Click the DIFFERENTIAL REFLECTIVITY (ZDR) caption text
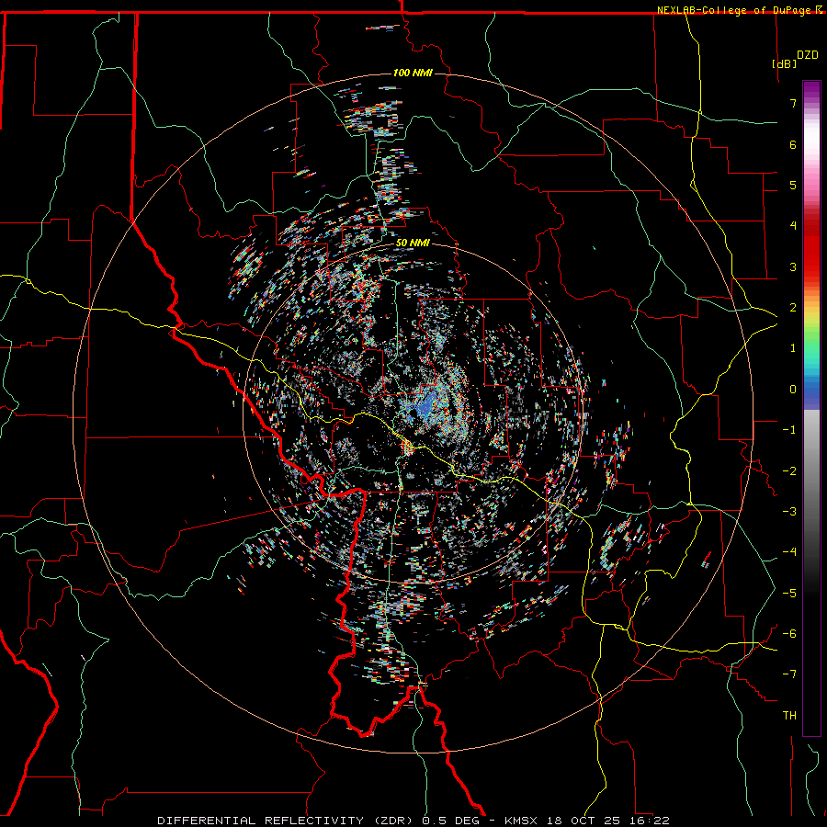 point(287,821)
